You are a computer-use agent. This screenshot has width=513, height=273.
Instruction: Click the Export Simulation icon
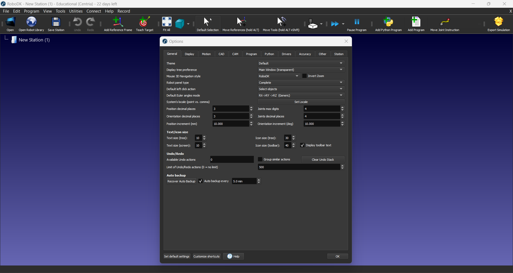tap(499, 22)
